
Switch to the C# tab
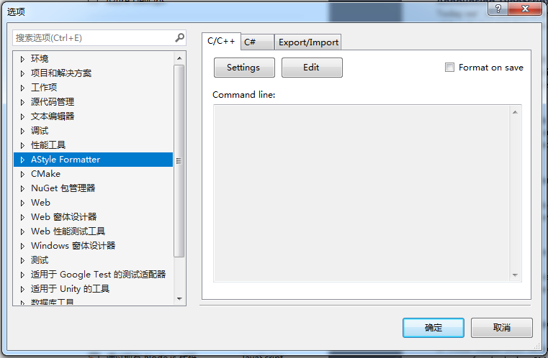[258, 42]
